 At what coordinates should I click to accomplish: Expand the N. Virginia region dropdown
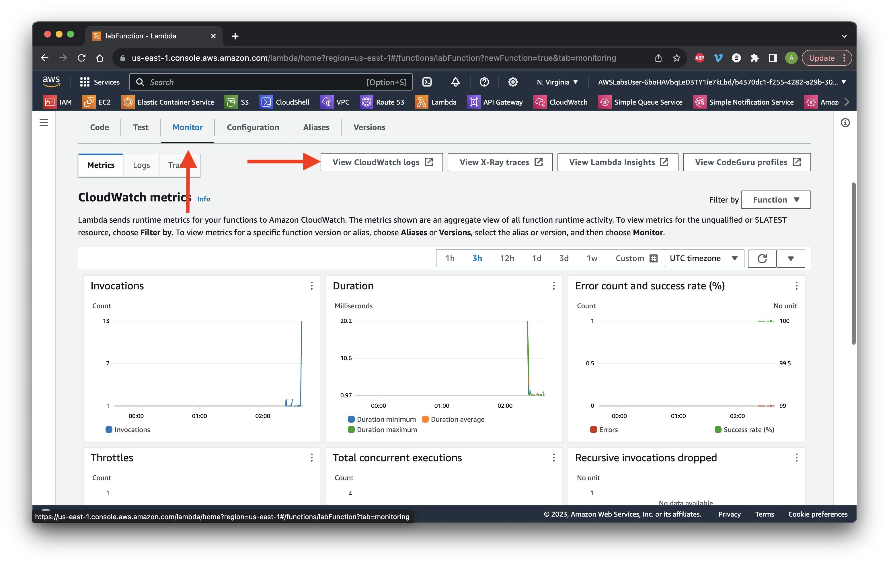[557, 82]
